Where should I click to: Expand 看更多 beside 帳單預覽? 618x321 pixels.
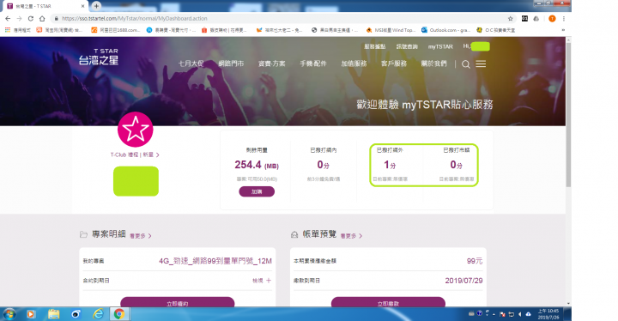point(351,236)
